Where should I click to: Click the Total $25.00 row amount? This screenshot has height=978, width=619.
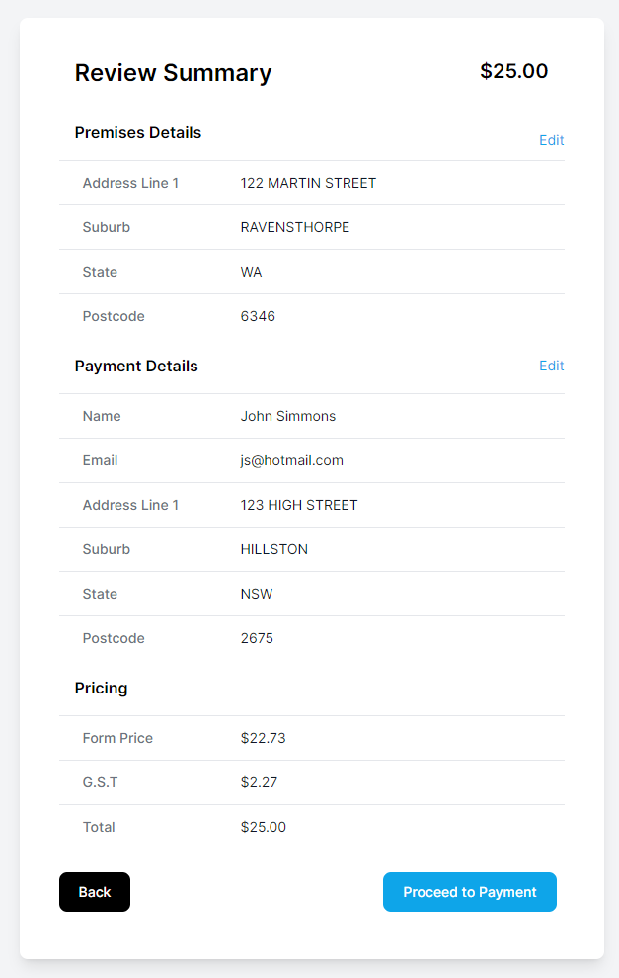point(263,827)
